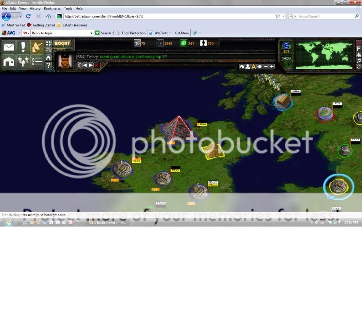Toggle the base view map filter
Screen dimensions: 362x309
[x=242, y=67]
